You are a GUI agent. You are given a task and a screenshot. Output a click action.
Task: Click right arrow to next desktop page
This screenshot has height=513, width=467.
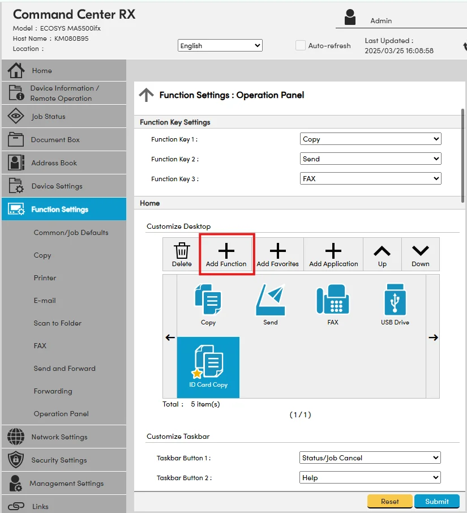[x=433, y=337]
